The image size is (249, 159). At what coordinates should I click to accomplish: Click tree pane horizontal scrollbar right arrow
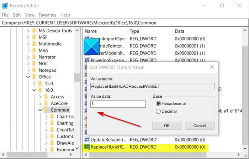click(x=71, y=155)
